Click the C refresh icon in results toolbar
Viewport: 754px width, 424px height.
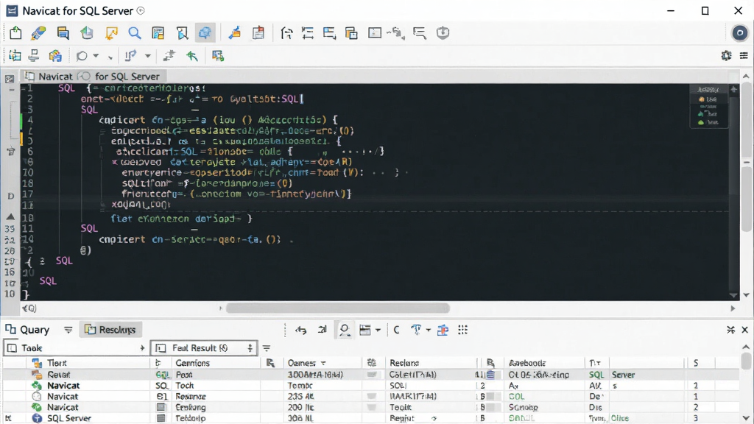pos(396,330)
